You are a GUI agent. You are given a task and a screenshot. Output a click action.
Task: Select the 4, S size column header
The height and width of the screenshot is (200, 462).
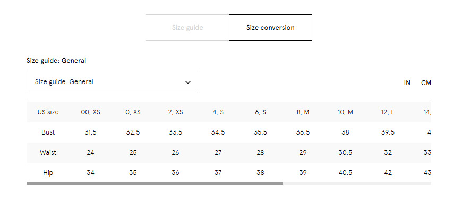pos(218,112)
